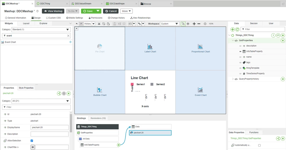Open the properties Category All (21) dropdown
The height and width of the screenshot is (150, 286).
pos(41,101)
